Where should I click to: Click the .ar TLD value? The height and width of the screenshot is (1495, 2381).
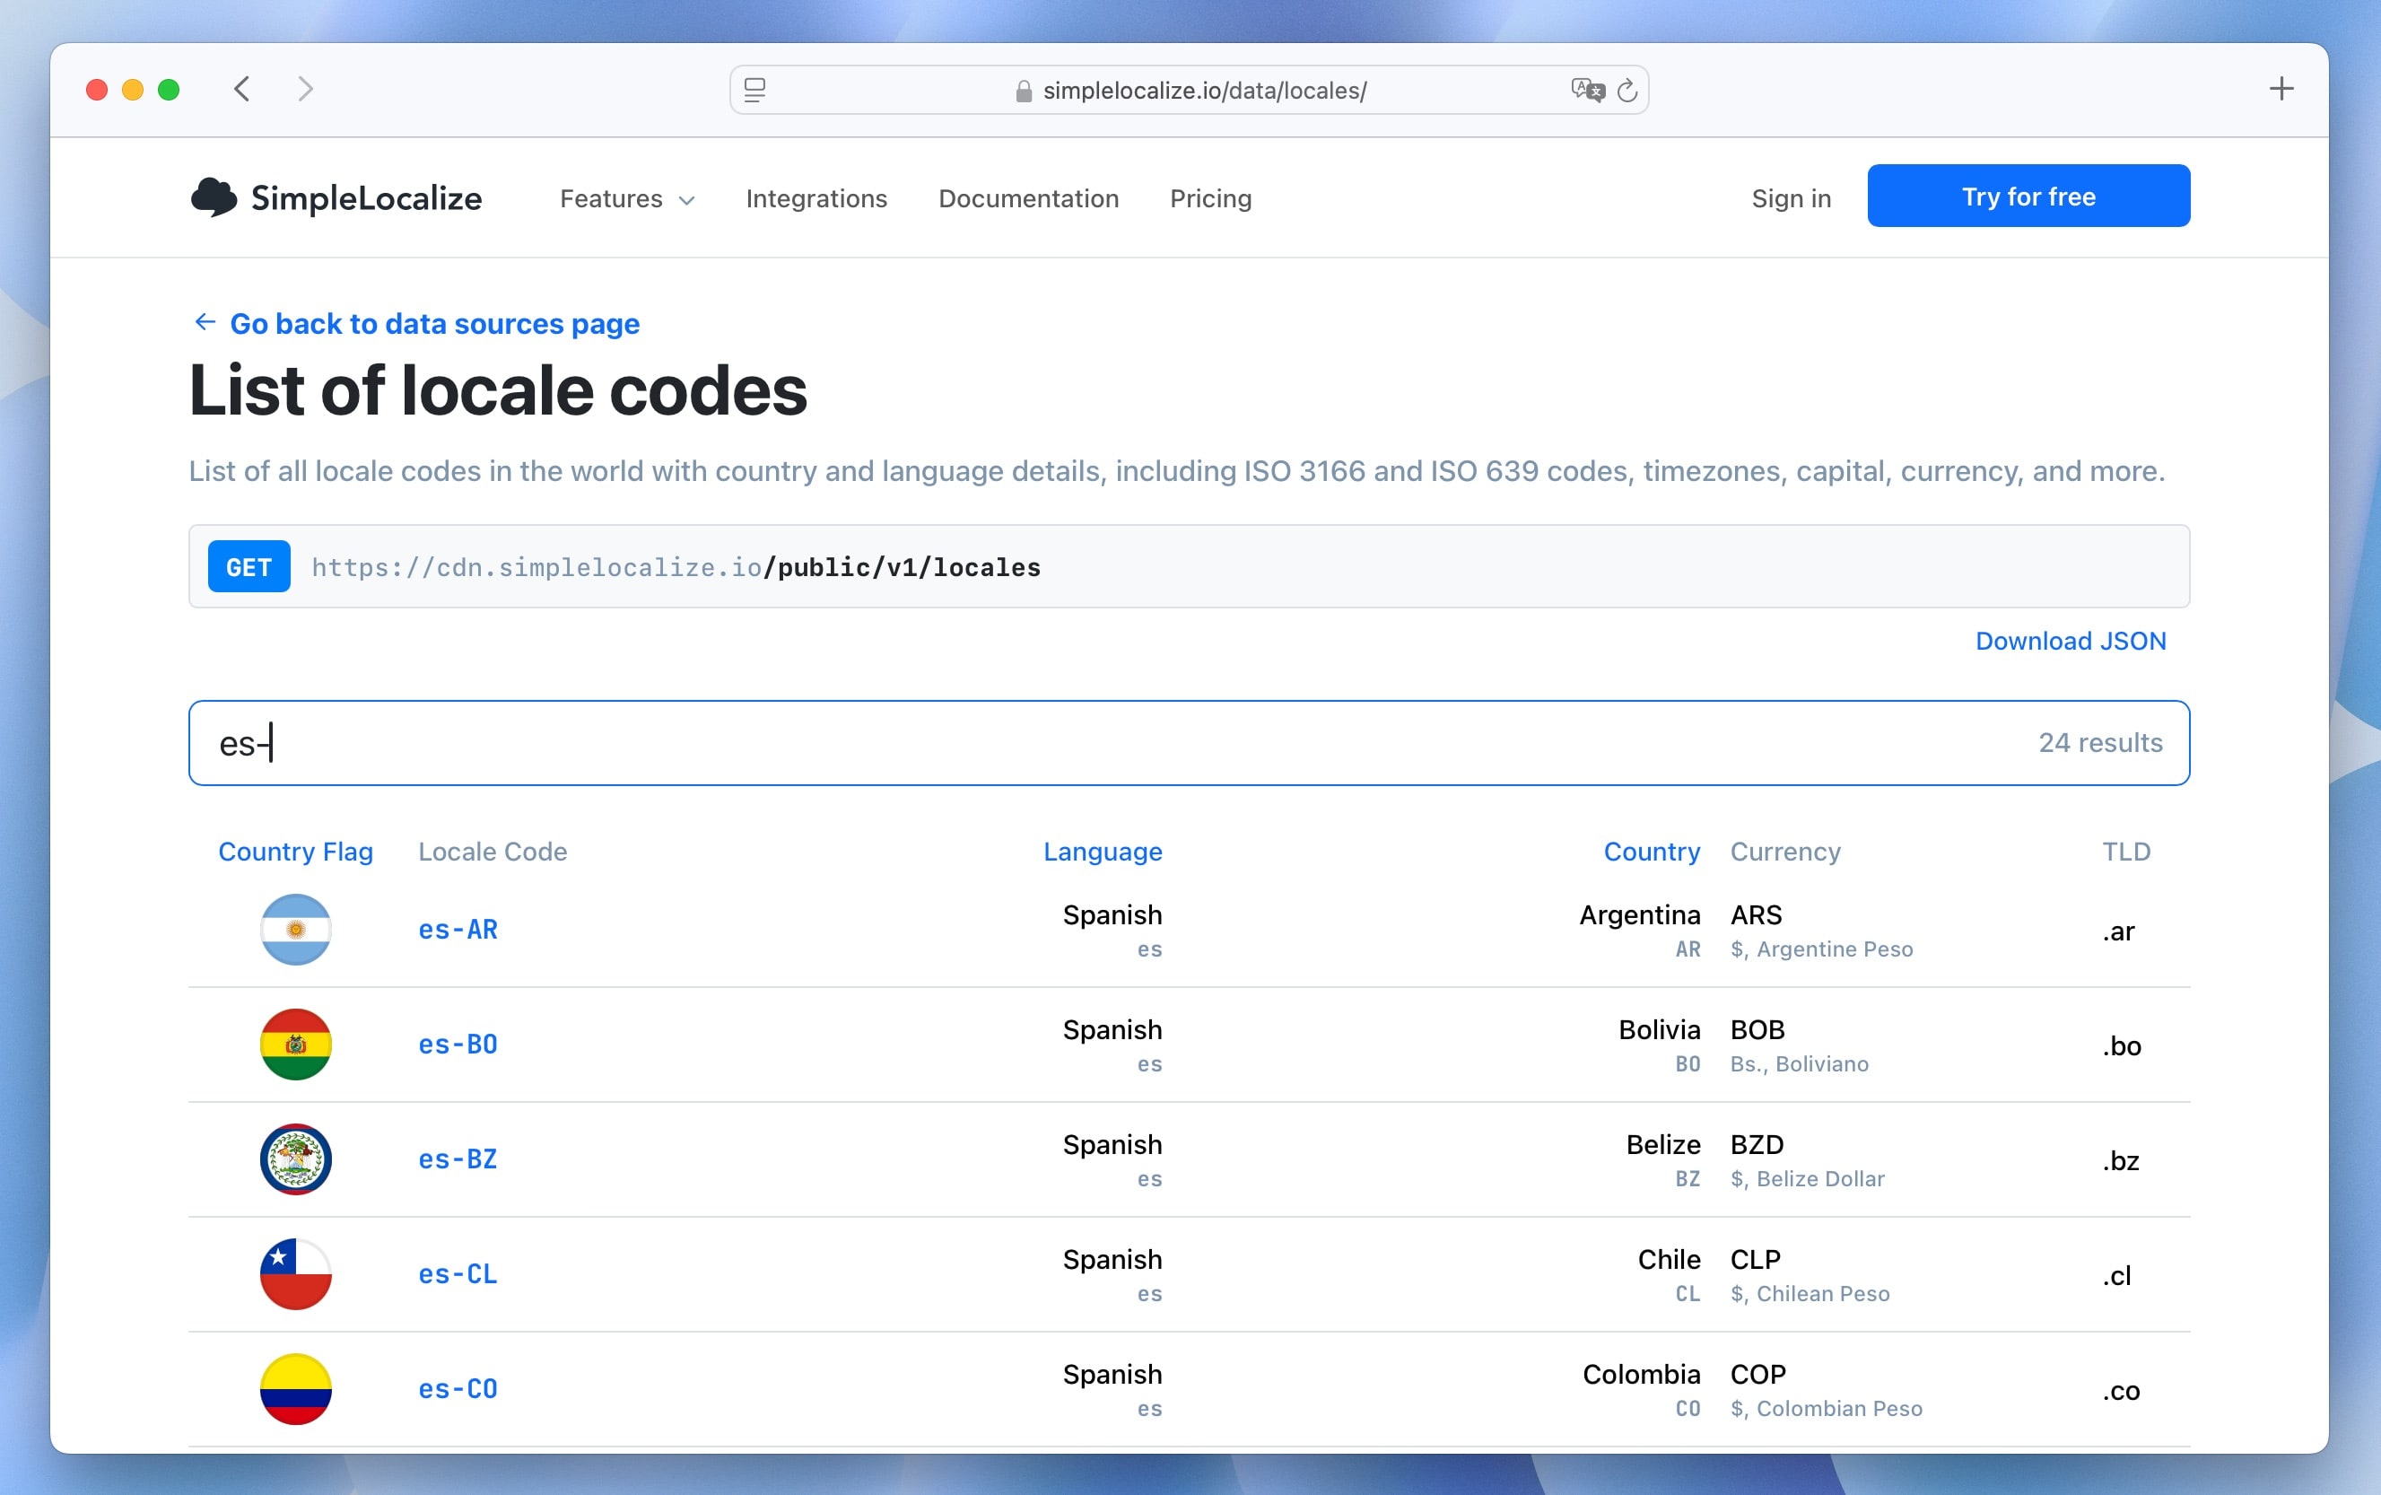click(x=2118, y=931)
